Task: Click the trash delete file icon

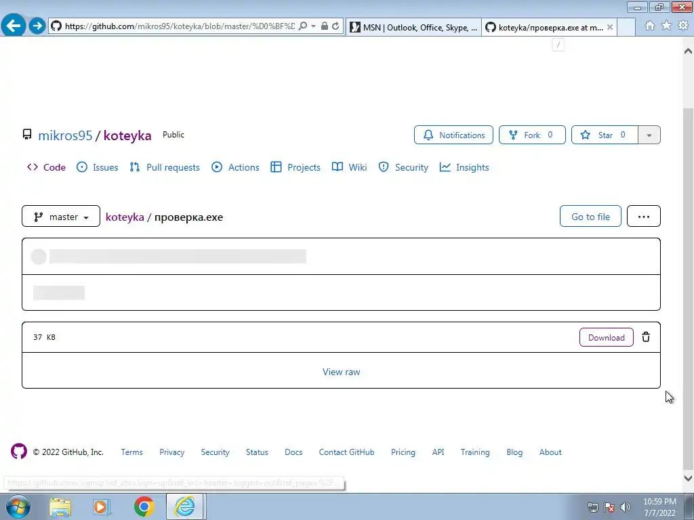Action: [x=646, y=337]
